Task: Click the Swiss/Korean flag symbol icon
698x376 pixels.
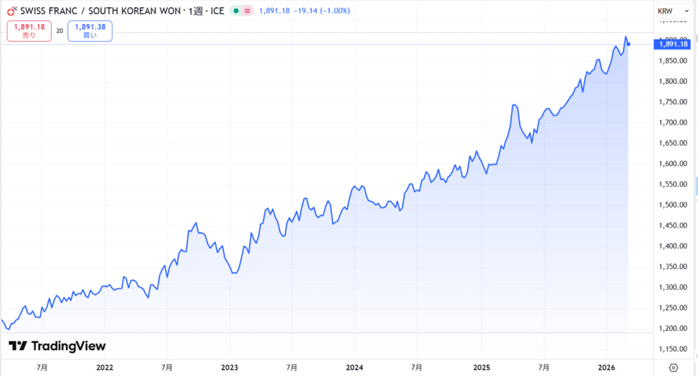Action: [x=12, y=11]
